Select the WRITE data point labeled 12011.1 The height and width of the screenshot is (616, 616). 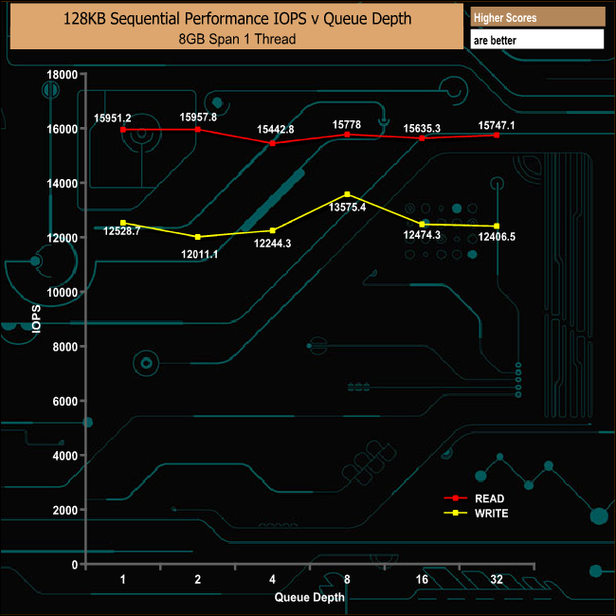pos(198,237)
